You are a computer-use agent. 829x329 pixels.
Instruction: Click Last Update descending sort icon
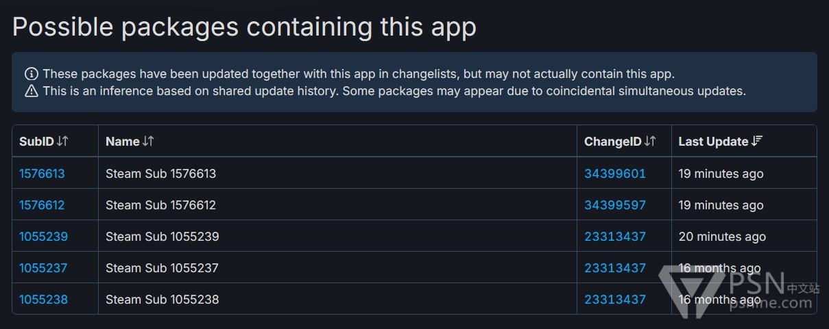(757, 142)
